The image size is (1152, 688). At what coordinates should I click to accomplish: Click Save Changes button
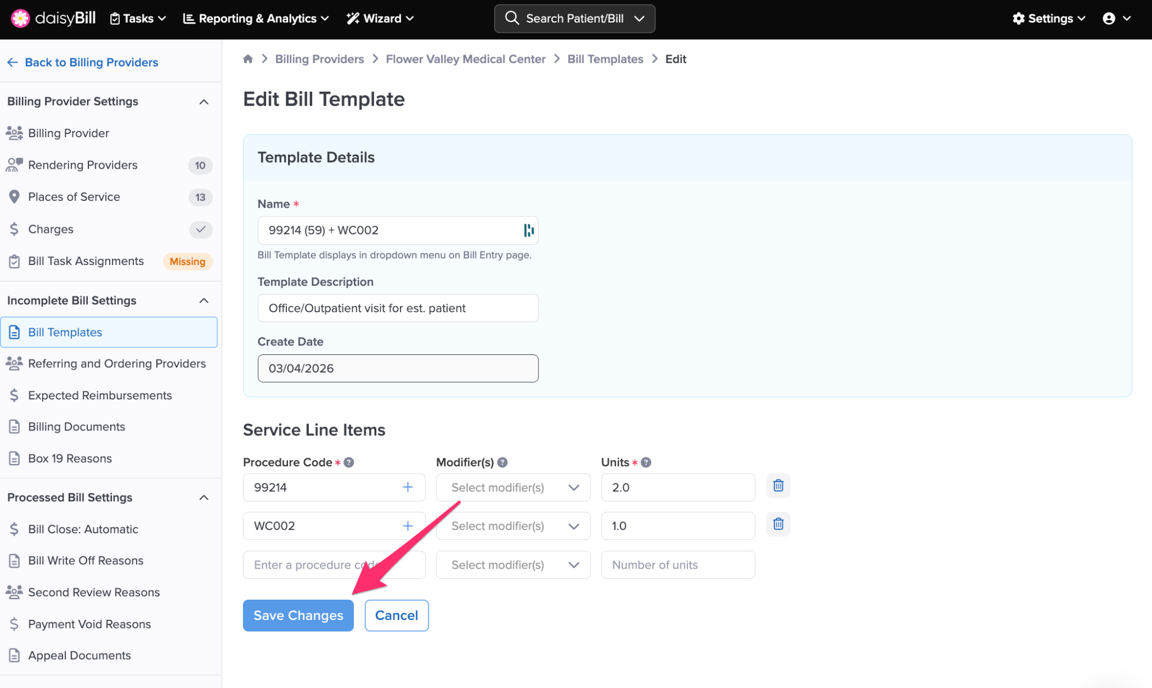tap(298, 615)
